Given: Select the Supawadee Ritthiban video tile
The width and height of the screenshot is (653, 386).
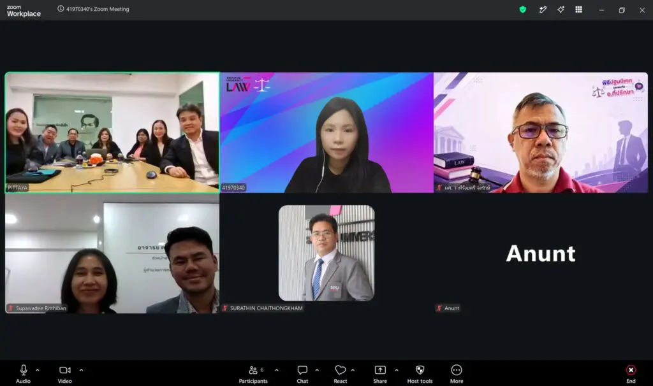Looking at the screenshot, I should [112, 254].
